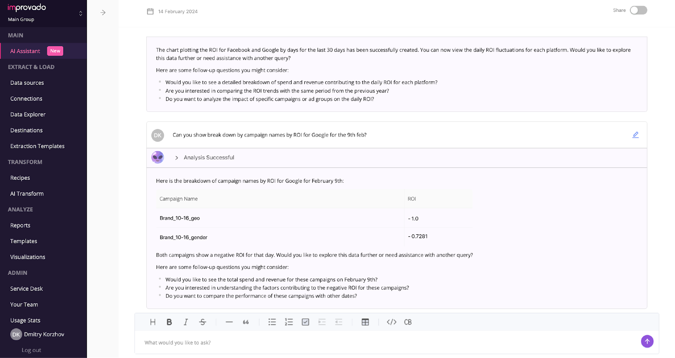The width and height of the screenshot is (675, 358).
Task: Focus the 'What would you like to ask?' field
Action: [x=380, y=342]
